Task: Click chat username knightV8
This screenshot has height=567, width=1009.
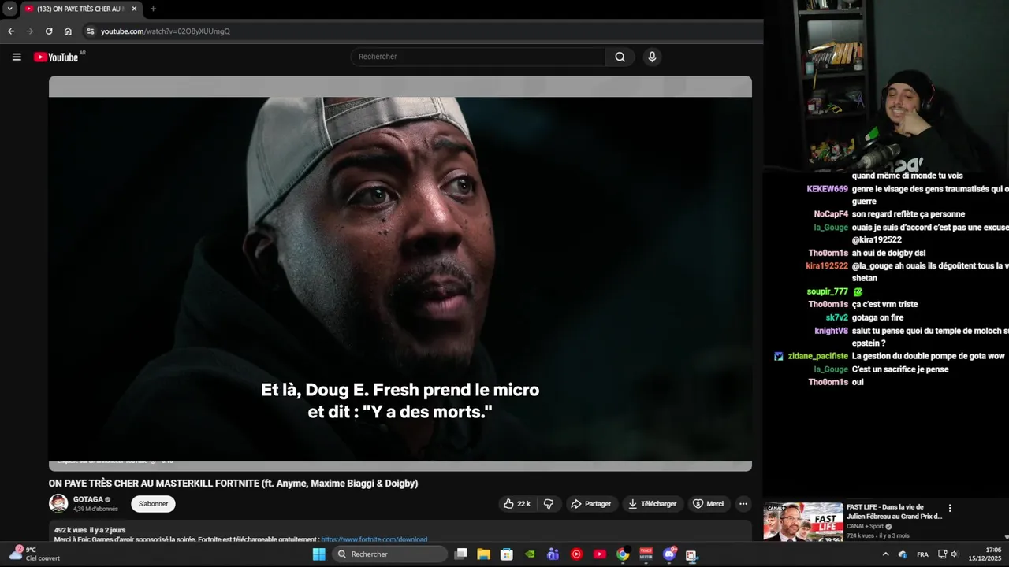Action: tap(831, 331)
